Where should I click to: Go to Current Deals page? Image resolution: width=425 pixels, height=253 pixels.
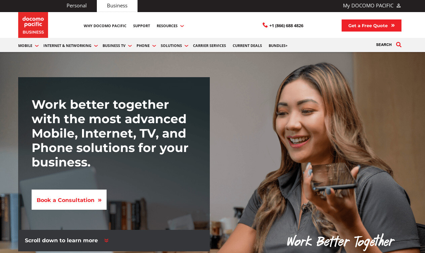click(x=247, y=46)
